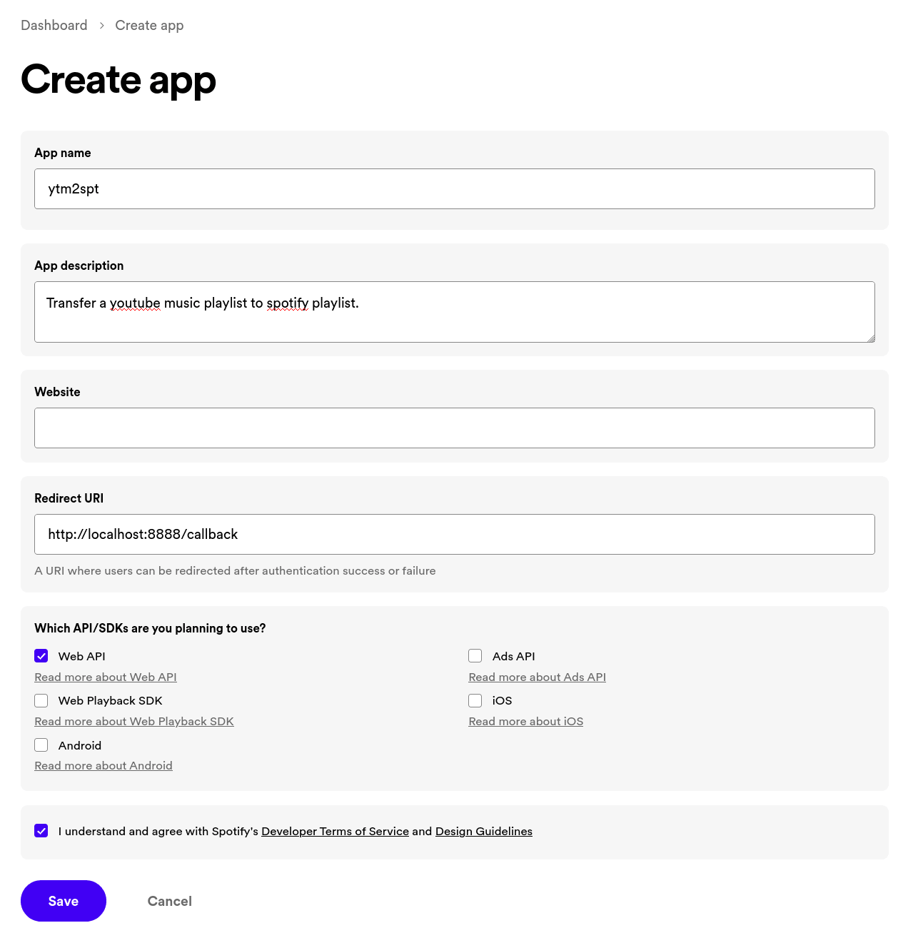Click the Cancel button
The height and width of the screenshot is (943, 908).
coord(169,901)
